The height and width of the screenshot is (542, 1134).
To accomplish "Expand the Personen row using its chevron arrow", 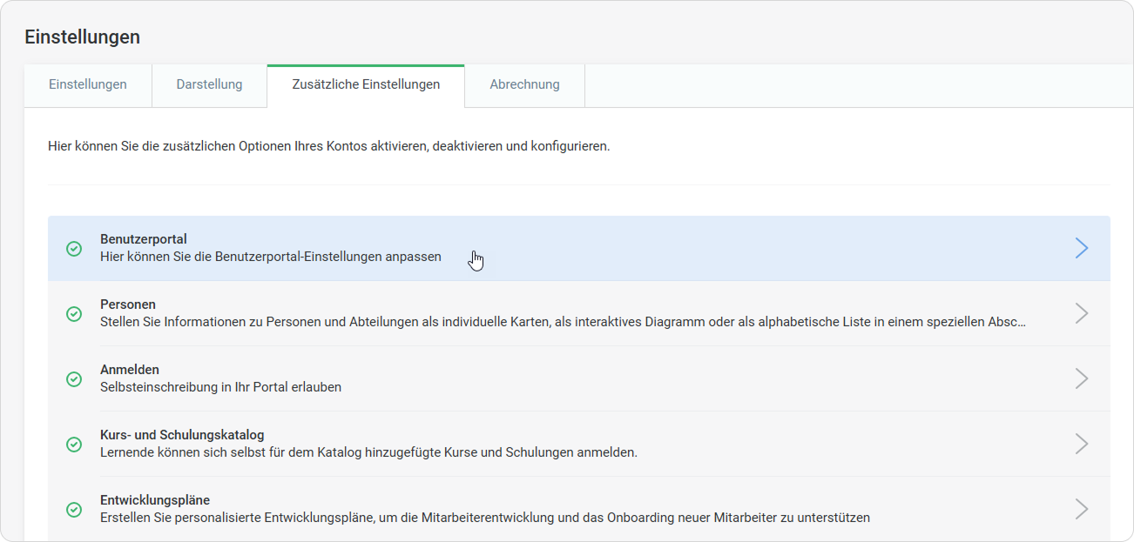I will coord(1081,313).
